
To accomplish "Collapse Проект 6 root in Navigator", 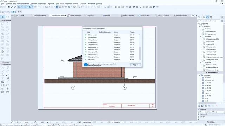I will pyautogui.click(x=198, y=24).
